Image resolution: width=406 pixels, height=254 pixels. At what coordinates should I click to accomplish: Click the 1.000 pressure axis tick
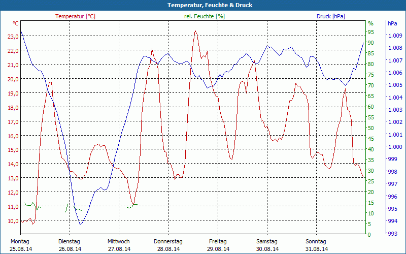pyautogui.click(x=394, y=147)
